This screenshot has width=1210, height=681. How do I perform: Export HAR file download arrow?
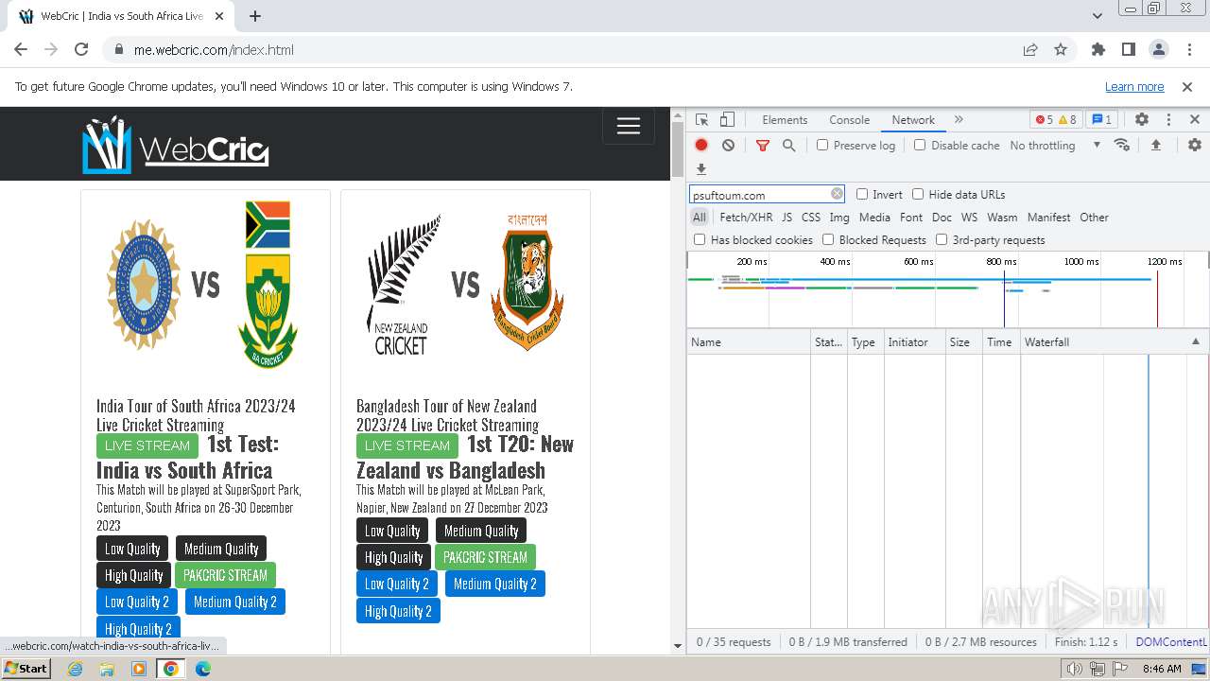pos(701,169)
